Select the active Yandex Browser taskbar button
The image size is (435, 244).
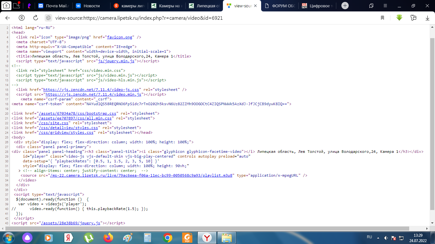(x=207, y=237)
